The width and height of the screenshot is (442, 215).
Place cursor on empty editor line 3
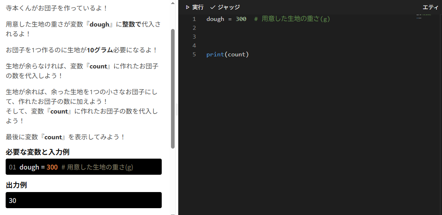pos(282,37)
